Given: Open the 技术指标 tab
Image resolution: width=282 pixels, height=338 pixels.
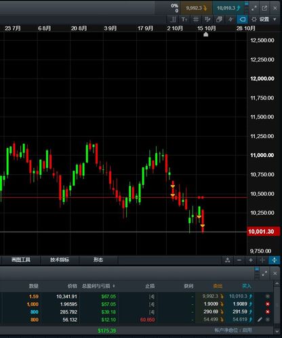Looking at the screenshot, I should [x=60, y=259].
